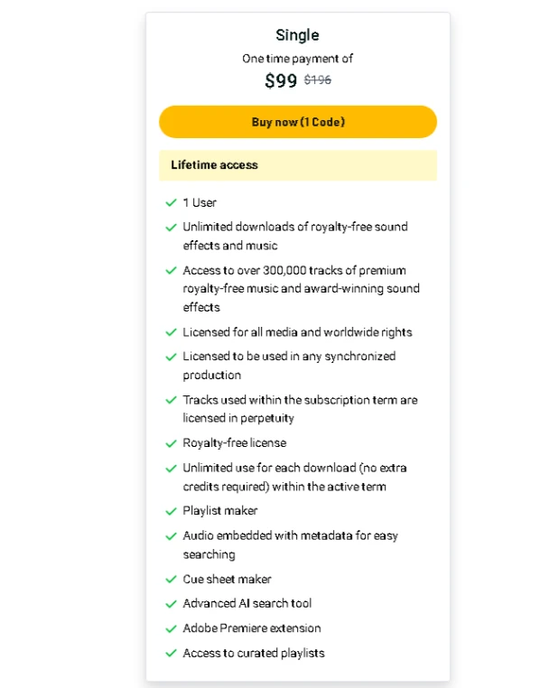Click the Lifetime access yellow banner
The width and height of the screenshot is (558, 688).
point(297,165)
